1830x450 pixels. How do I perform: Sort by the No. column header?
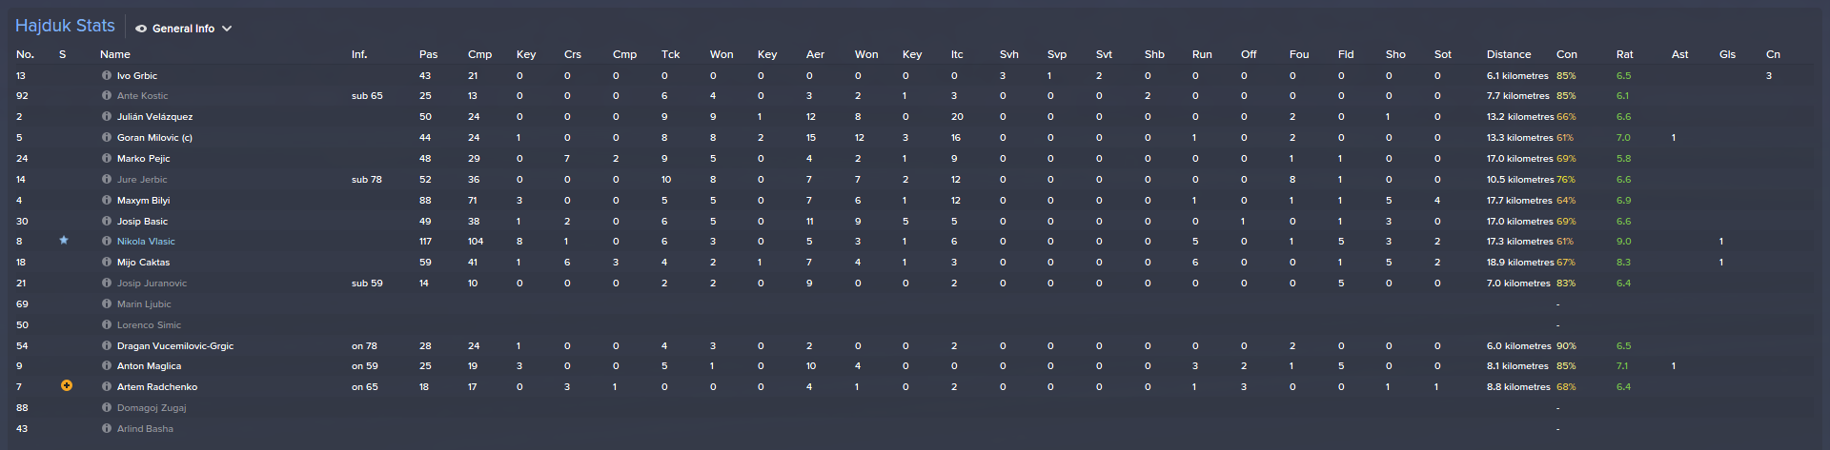click(x=25, y=54)
